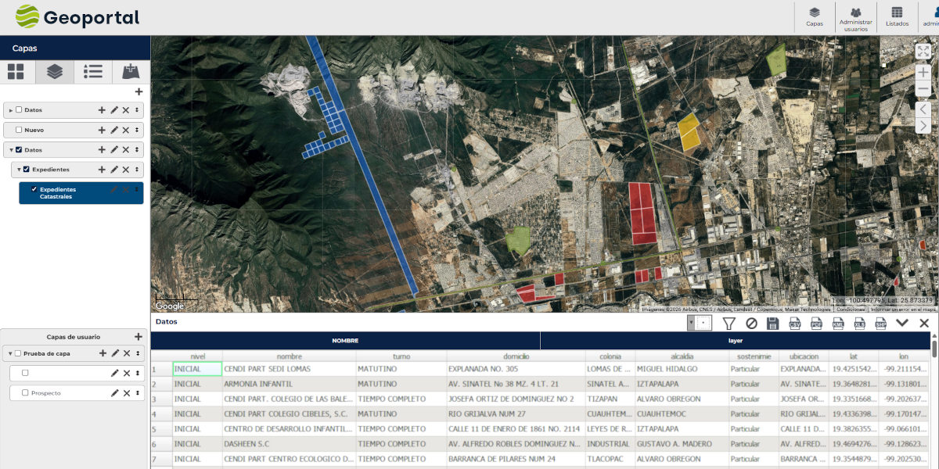
Task: Export the data to PDF
Action: click(816, 322)
